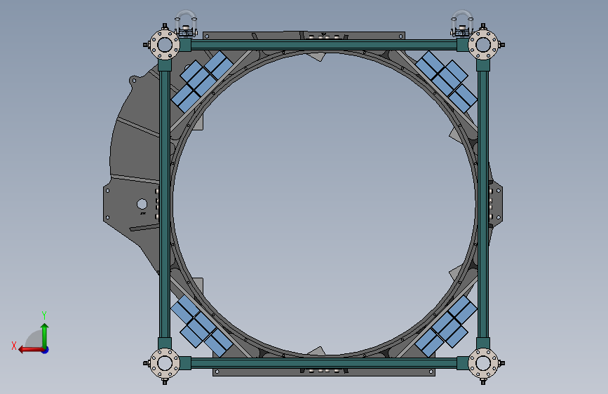This screenshot has width=608, height=394.
Task: Select the bottom-right corner flange of the frame
Action: [x=483, y=363]
